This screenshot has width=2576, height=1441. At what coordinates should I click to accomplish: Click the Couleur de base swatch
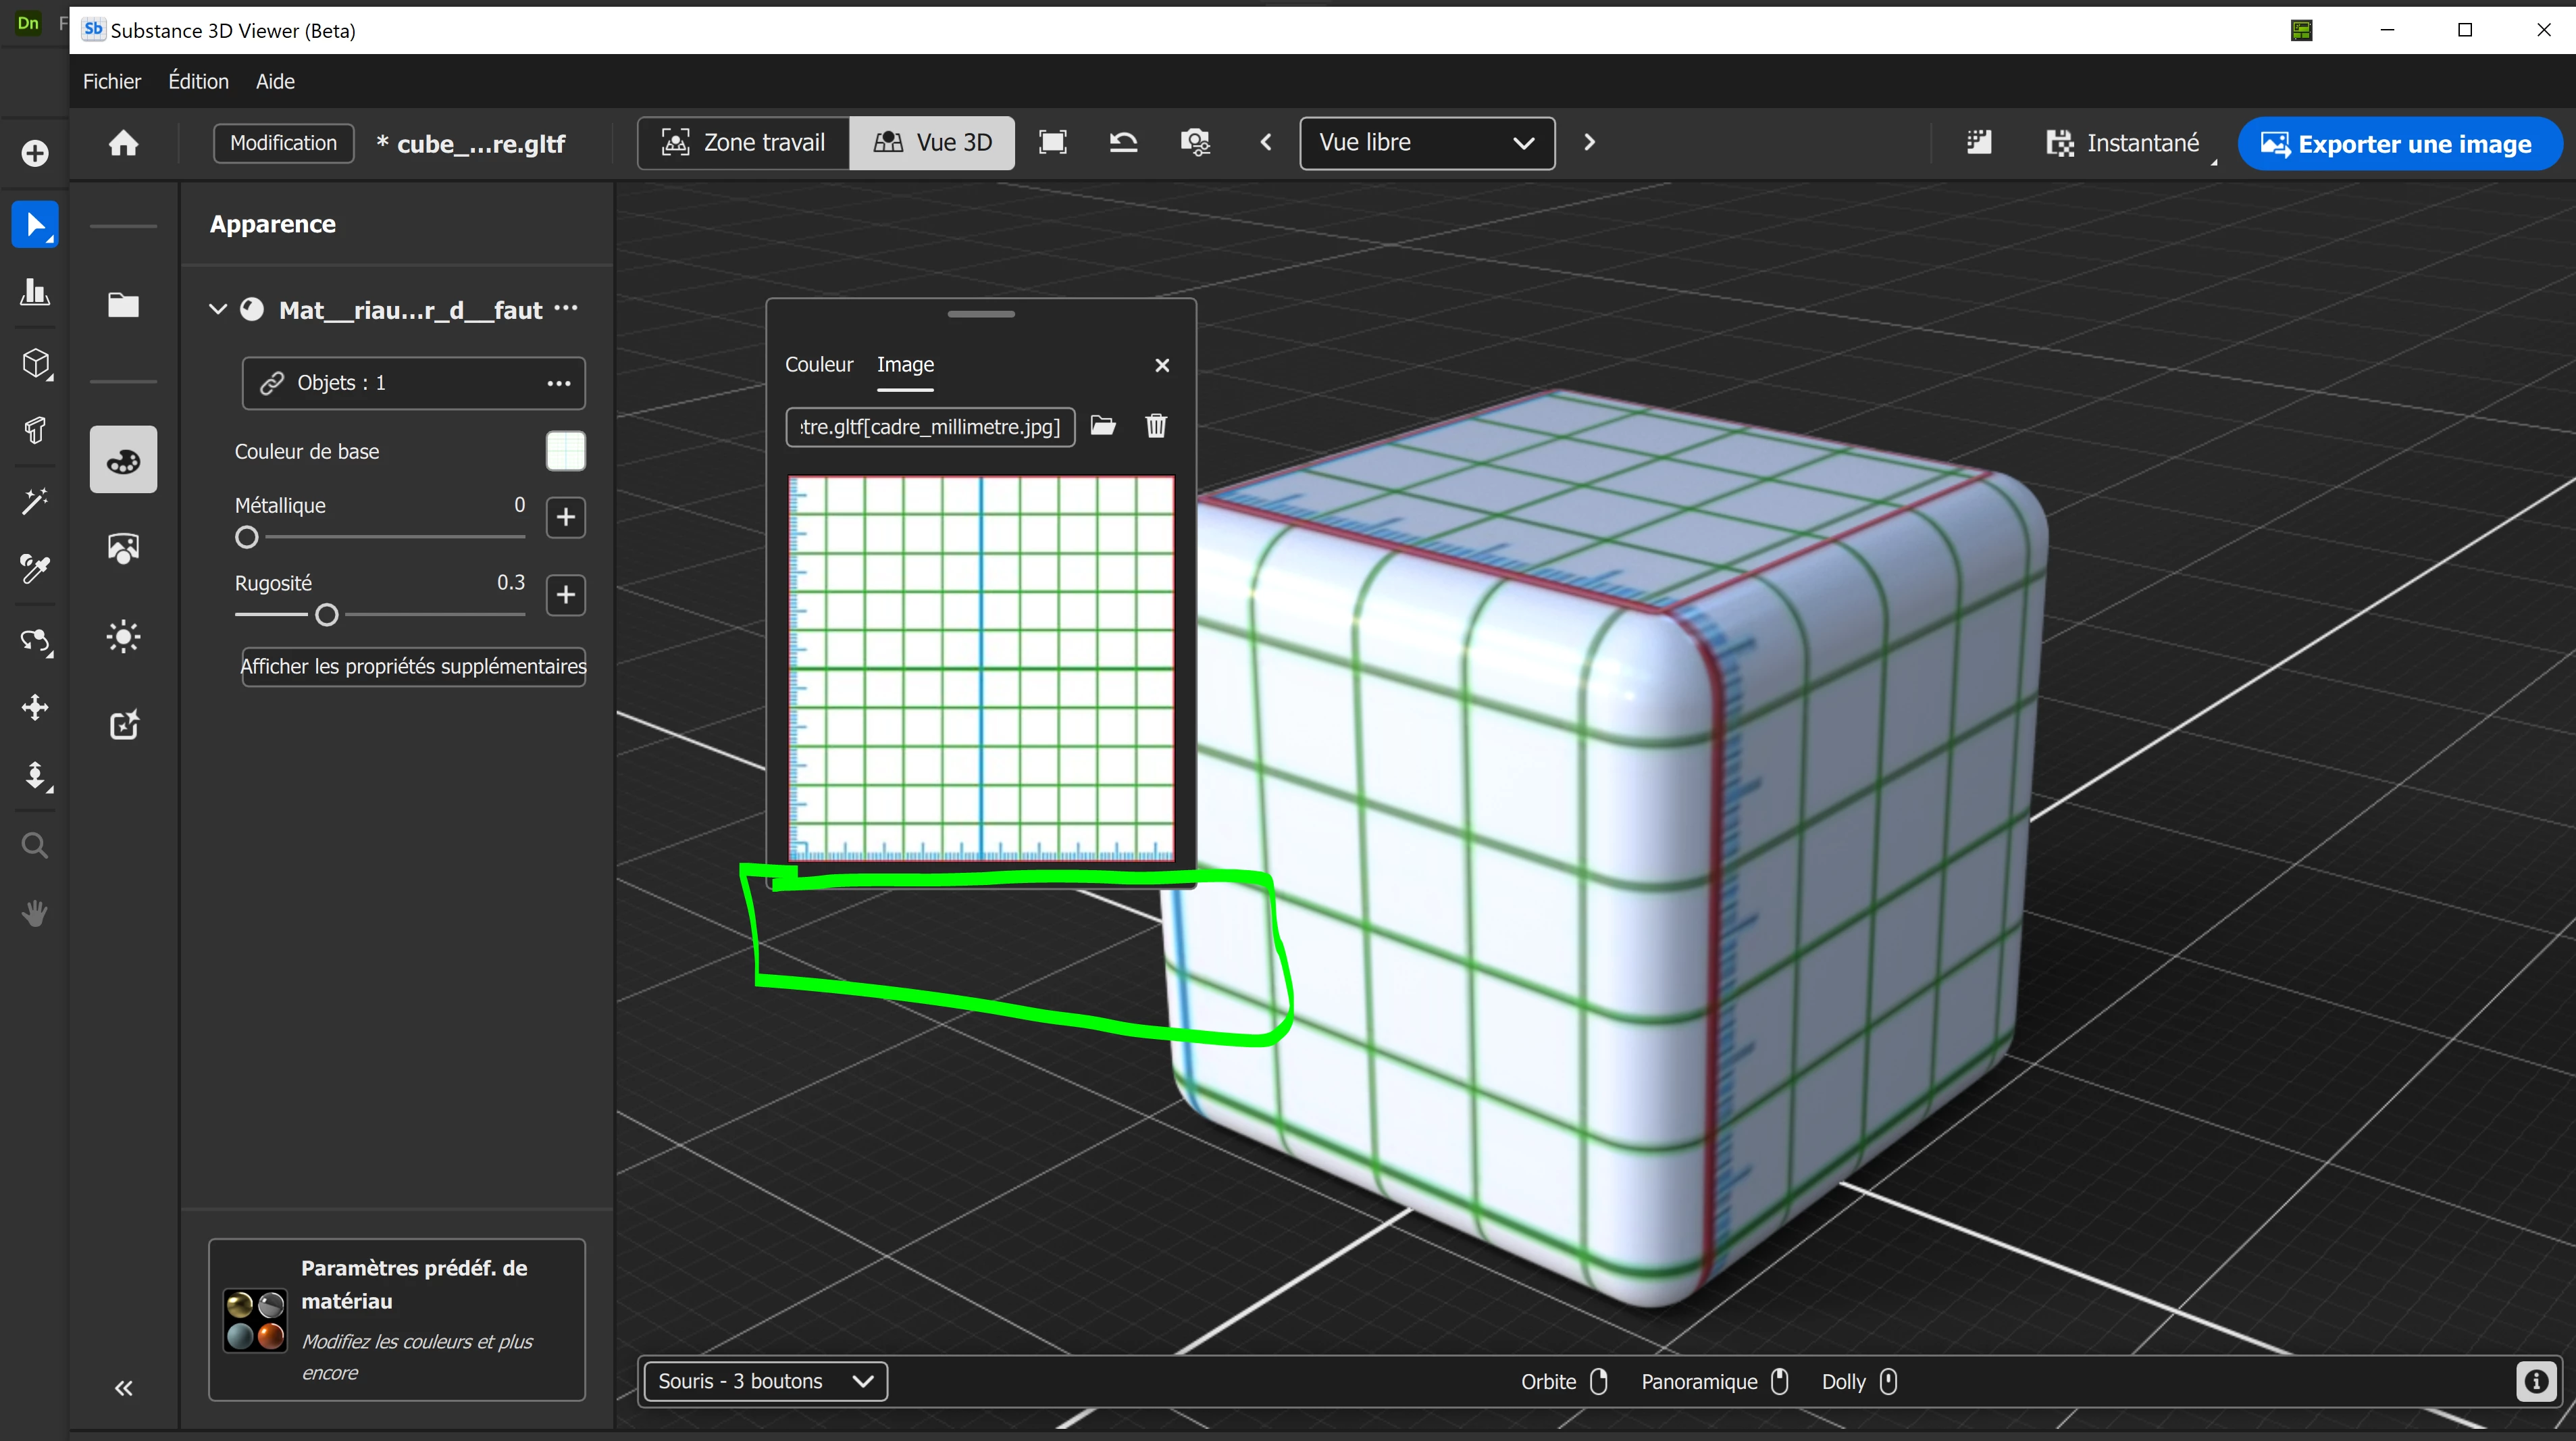tap(565, 451)
